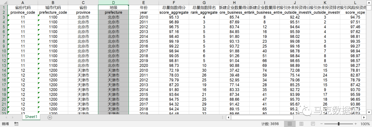The width and height of the screenshot is (372, 127).
Task: Click the macro recording icon in status bar
Action: click(x=17, y=124)
